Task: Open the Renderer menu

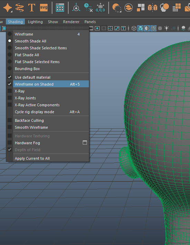Action: pyautogui.click(x=71, y=22)
